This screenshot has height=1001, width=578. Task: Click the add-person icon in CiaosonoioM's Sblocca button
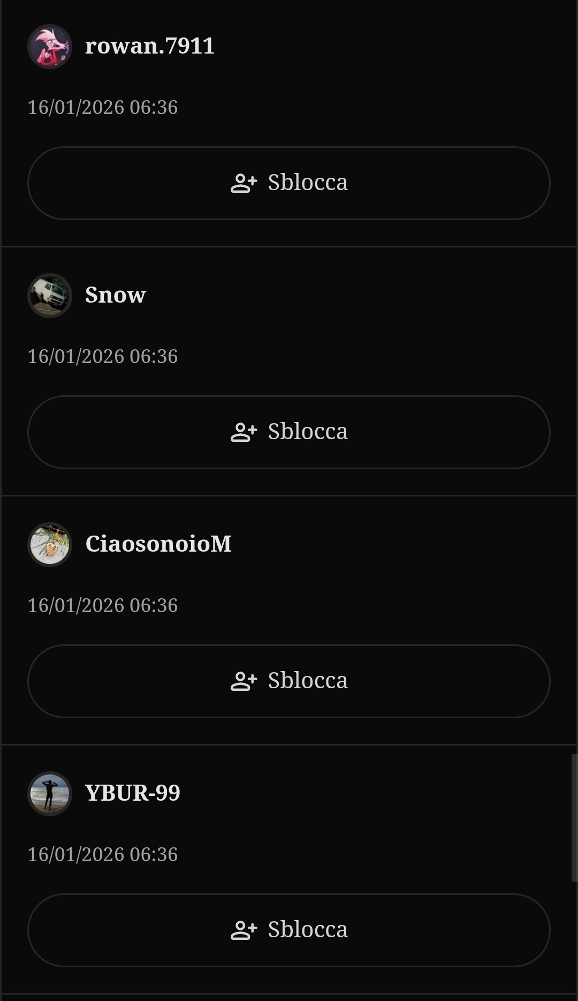244,681
